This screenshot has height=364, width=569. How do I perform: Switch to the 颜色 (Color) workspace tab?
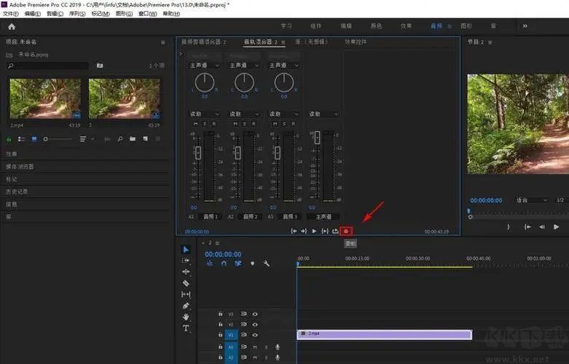coord(376,26)
